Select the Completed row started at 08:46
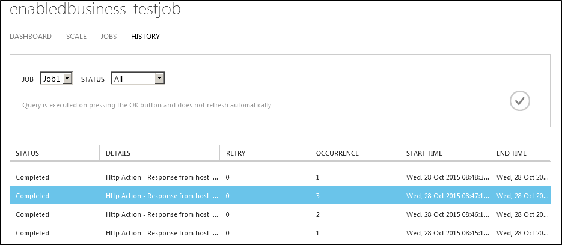The image size is (562, 245). pos(280,214)
